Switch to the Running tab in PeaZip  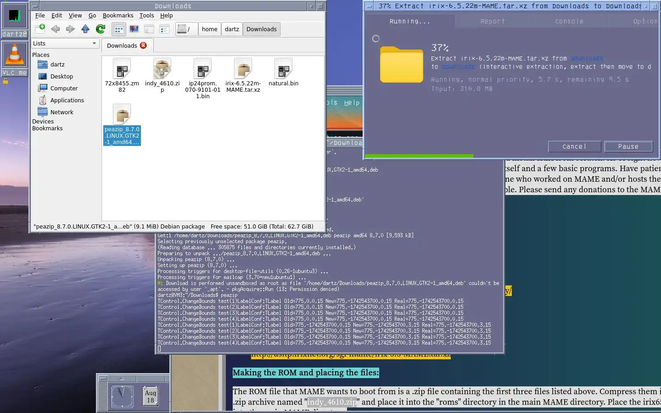click(409, 21)
